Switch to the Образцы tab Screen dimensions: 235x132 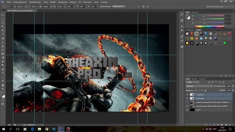pyautogui.click(x=195, y=12)
